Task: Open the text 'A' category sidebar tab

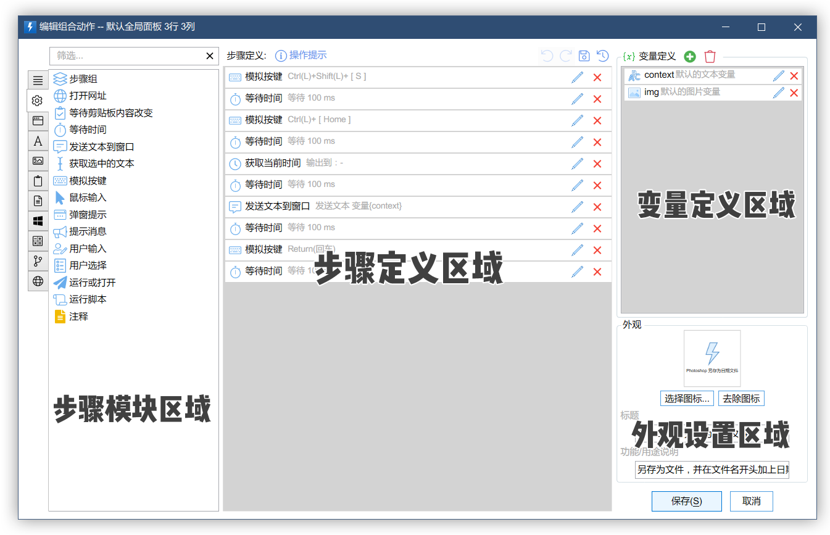Action: point(38,141)
